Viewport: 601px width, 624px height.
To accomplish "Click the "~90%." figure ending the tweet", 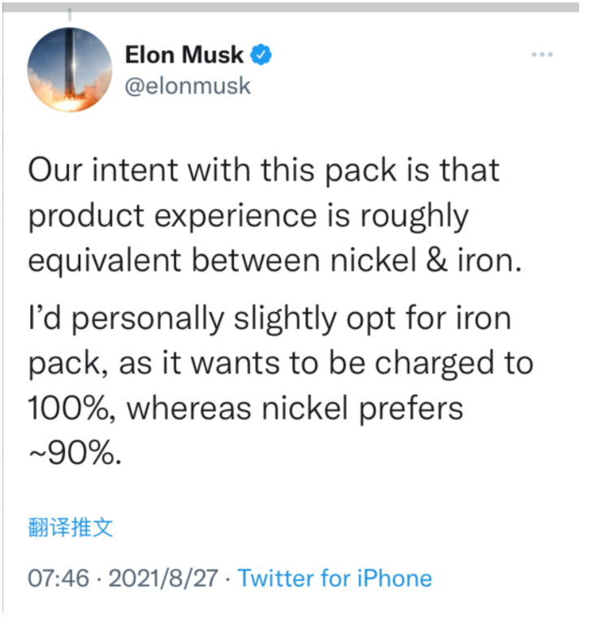I will [x=75, y=453].
